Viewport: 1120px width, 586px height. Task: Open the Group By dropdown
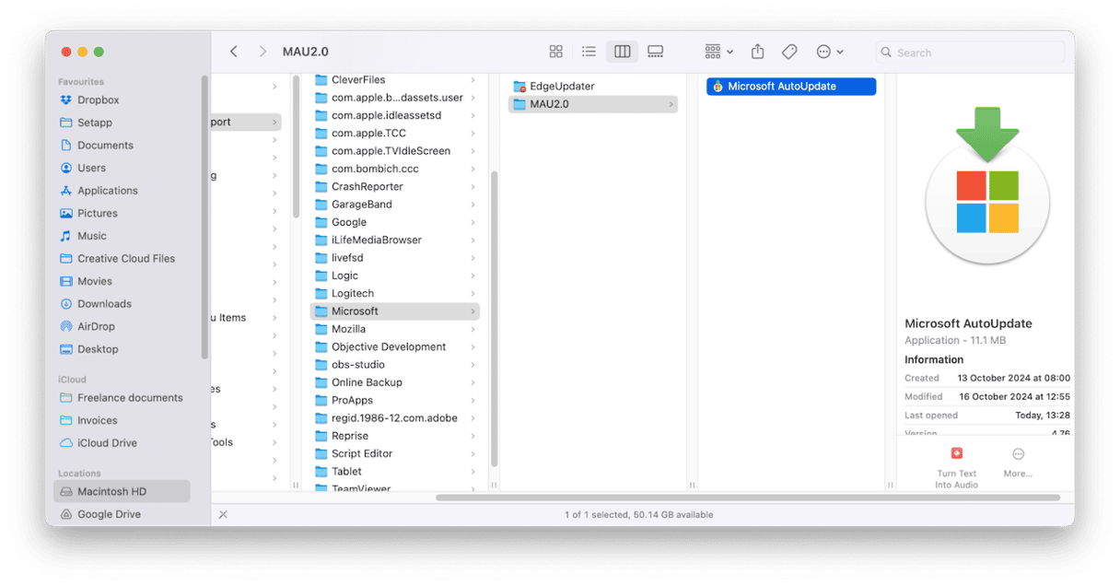pyautogui.click(x=718, y=52)
